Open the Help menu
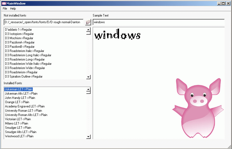The height and width of the screenshot is (149, 232). [x=13, y=9]
